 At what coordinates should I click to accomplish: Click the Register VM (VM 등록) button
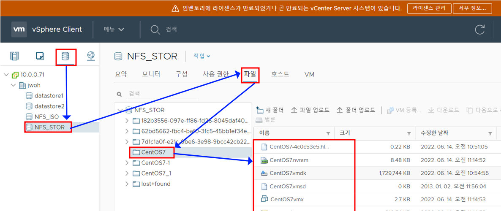click(x=404, y=110)
